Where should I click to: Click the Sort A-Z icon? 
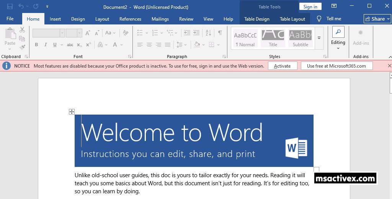coord(209,33)
